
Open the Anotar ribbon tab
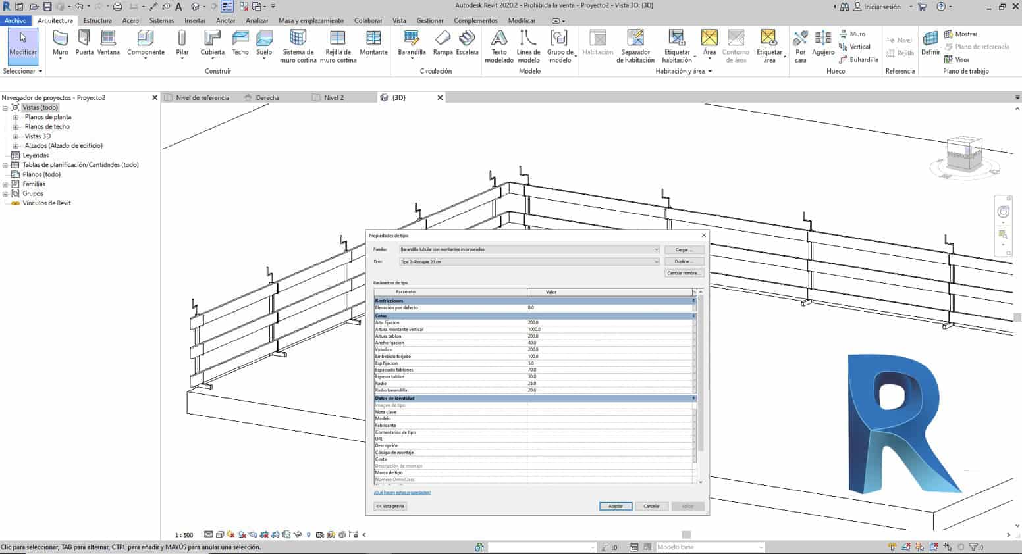pos(225,20)
